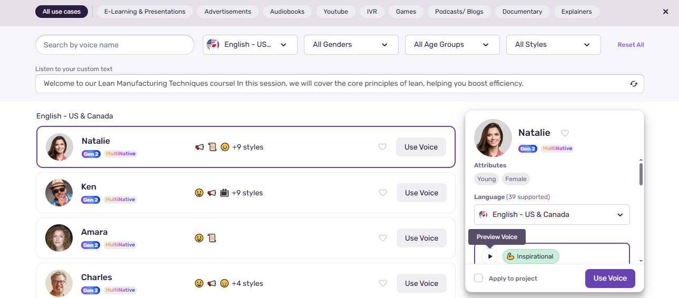Play the Inspirational voice preview
This screenshot has height=298, width=679.
tap(490, 256)
